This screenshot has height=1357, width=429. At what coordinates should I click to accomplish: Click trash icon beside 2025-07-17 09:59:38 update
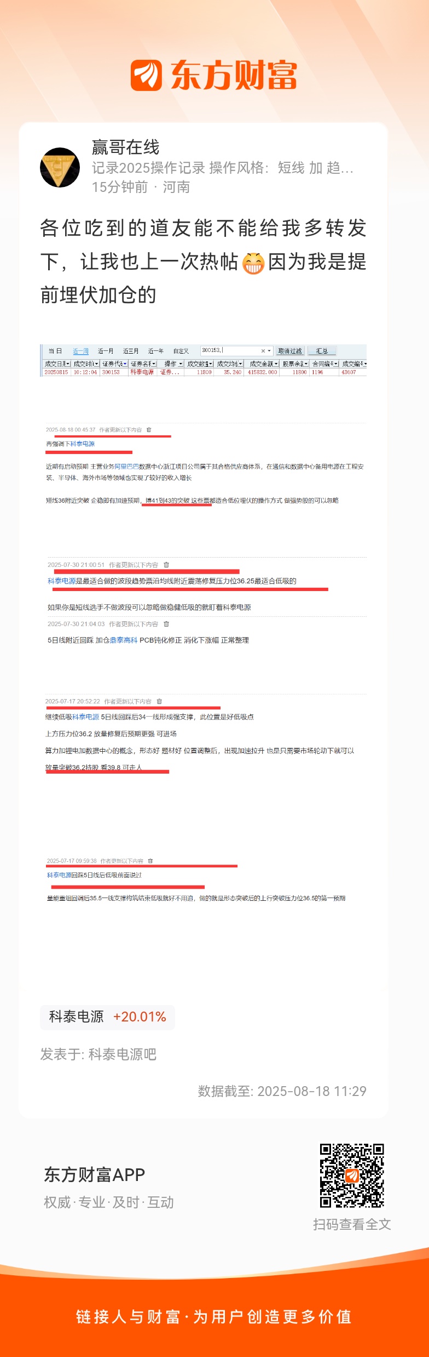pyautogui.click(x=150, y=861)
